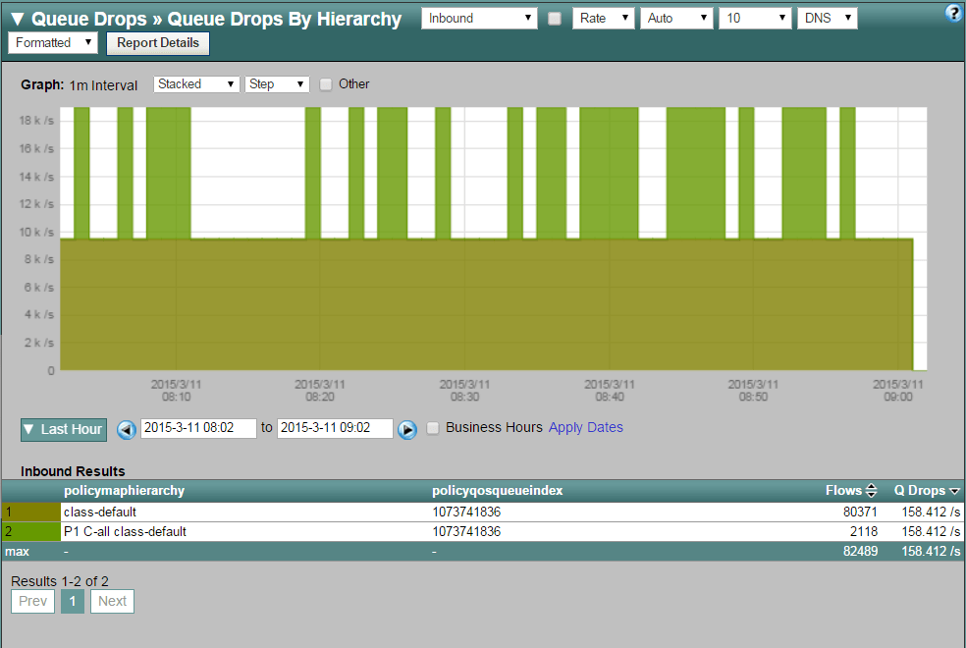The width and height of the screenshot is (966, 648).
Task: Toggle checkbox next to Inbound dropdown
Action: click(555, 19)
